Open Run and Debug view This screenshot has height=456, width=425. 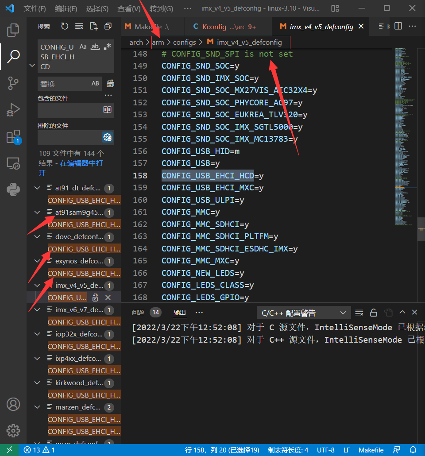tap(13, 110)
